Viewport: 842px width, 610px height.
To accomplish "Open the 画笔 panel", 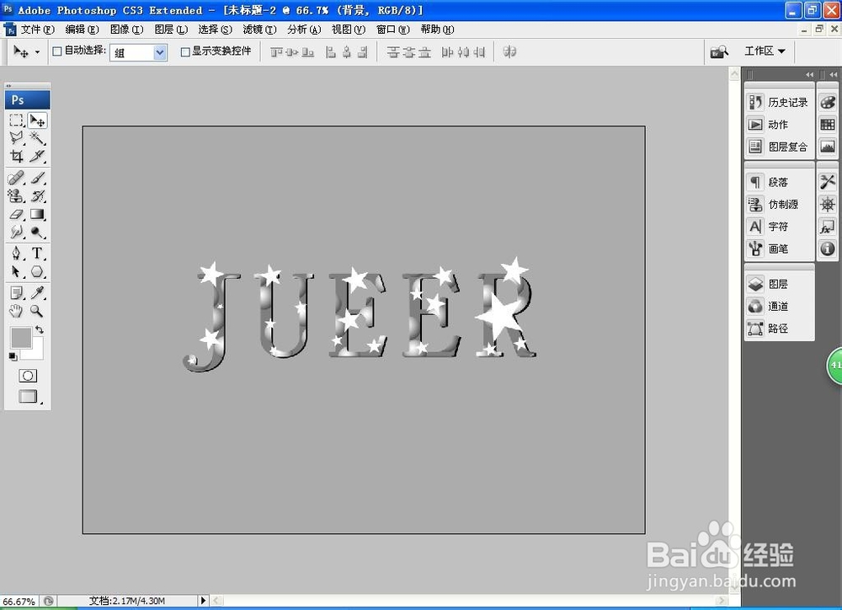I will pos(779,249).
